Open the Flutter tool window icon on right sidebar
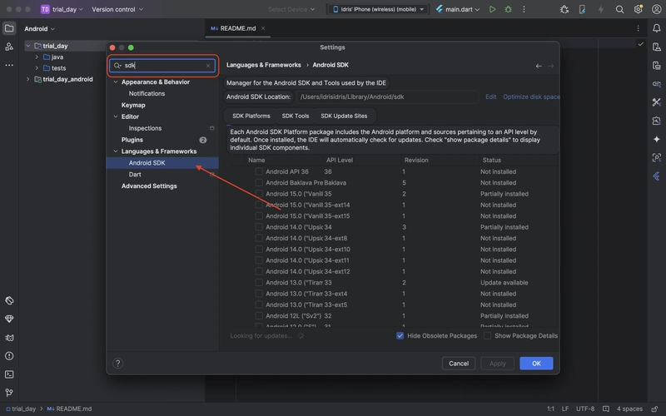 tap(656, 176)
